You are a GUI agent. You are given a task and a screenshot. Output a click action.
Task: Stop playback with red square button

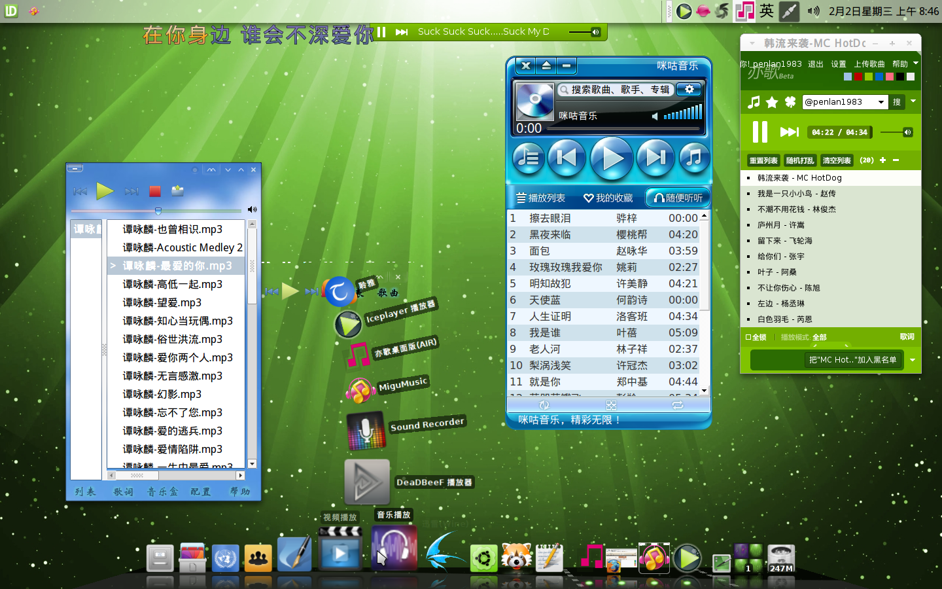[x=155, y=191]
